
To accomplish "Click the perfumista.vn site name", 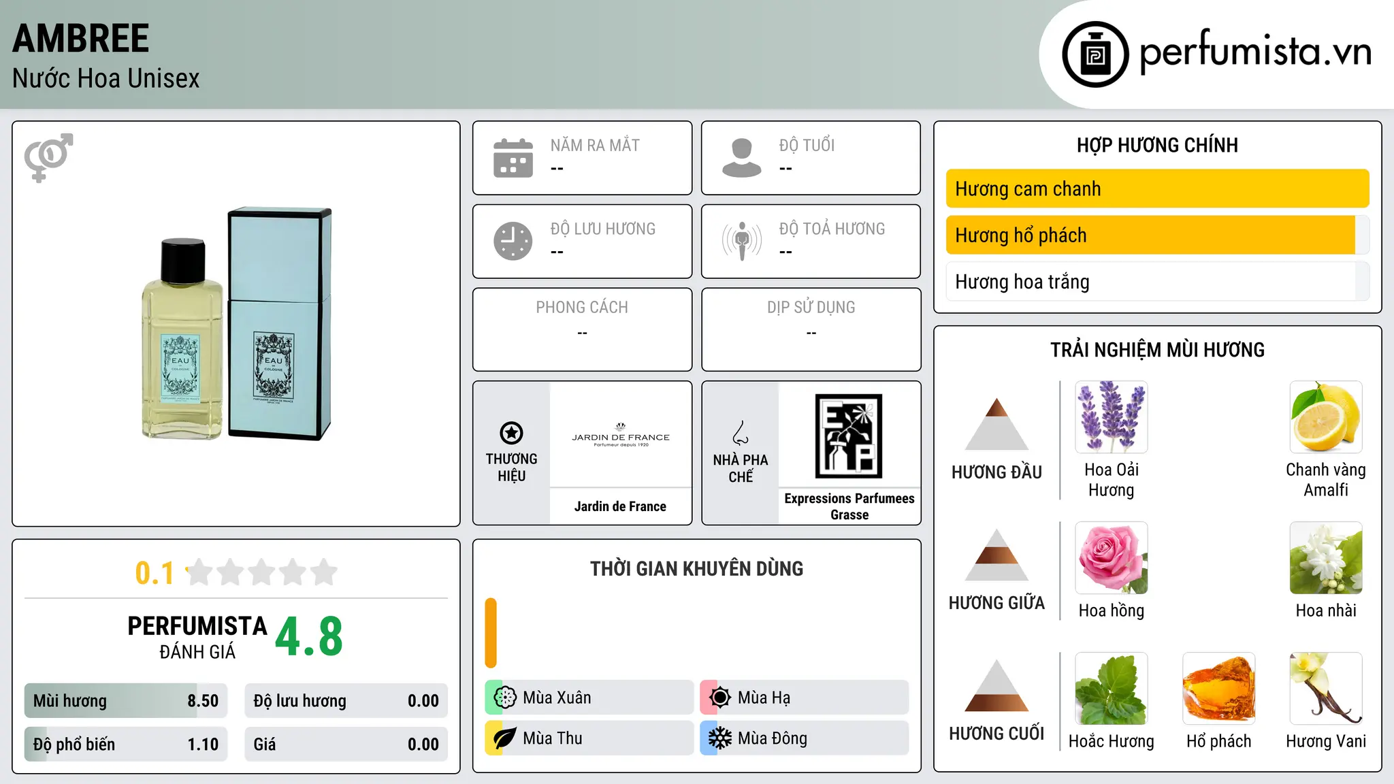I will pos(1256,52).
